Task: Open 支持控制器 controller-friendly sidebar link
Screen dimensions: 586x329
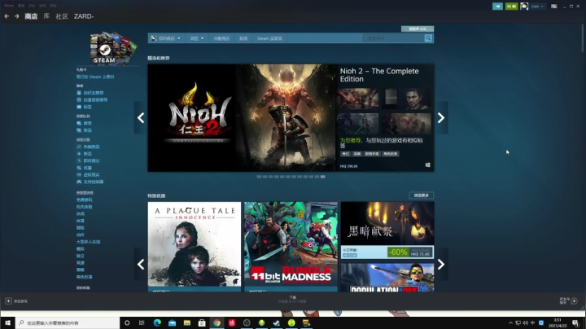Action: point(94,182)
